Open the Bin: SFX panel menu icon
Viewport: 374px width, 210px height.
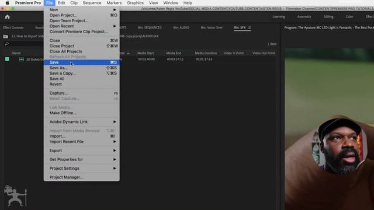(x=250, y=27)
